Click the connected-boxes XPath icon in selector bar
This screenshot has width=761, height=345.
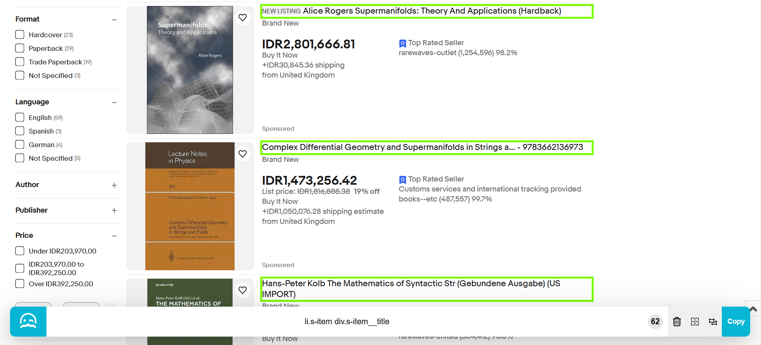click(x=713, y=321)
